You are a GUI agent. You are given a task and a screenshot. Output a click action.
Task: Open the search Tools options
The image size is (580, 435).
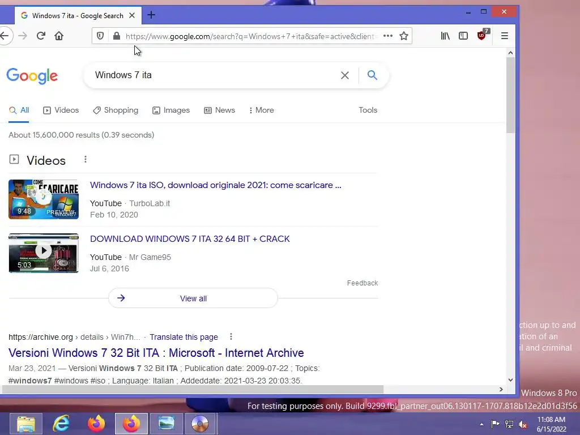coord(368,110)
